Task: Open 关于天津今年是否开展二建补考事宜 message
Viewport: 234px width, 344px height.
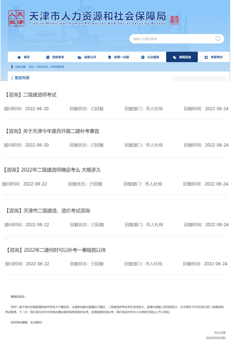Action: (x=52, y=131)
